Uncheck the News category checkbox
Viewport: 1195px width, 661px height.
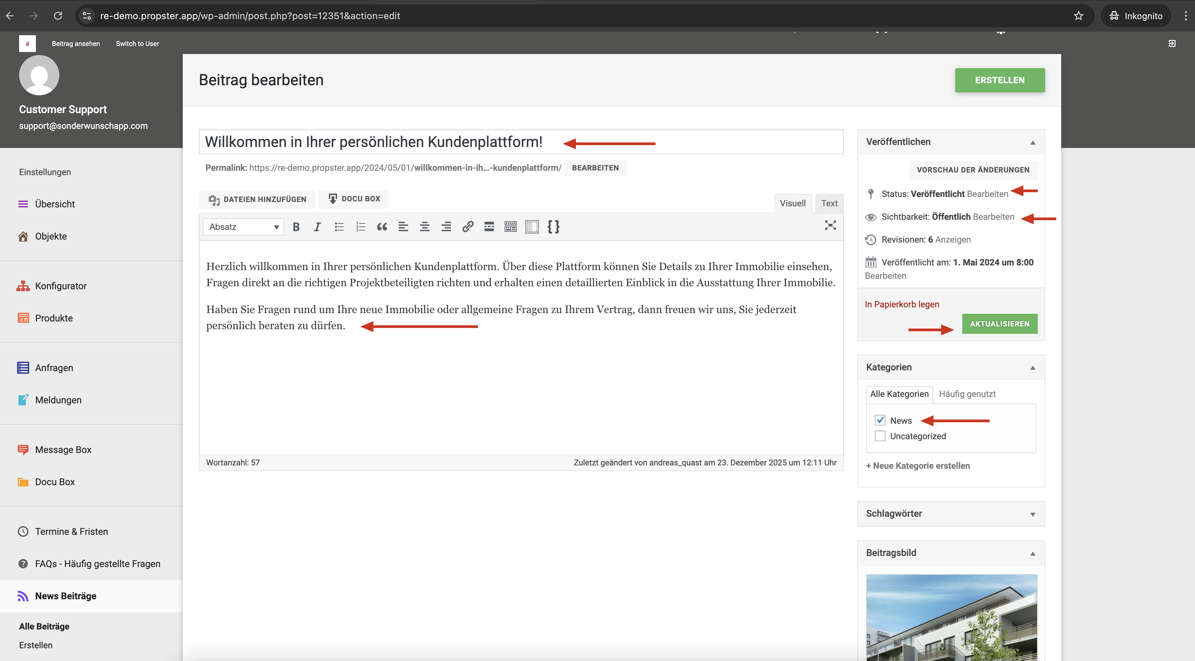click(880, 420)
